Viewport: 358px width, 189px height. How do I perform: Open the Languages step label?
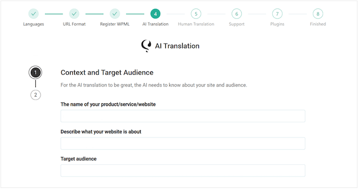pyautogui.click(x=34, y=24)
